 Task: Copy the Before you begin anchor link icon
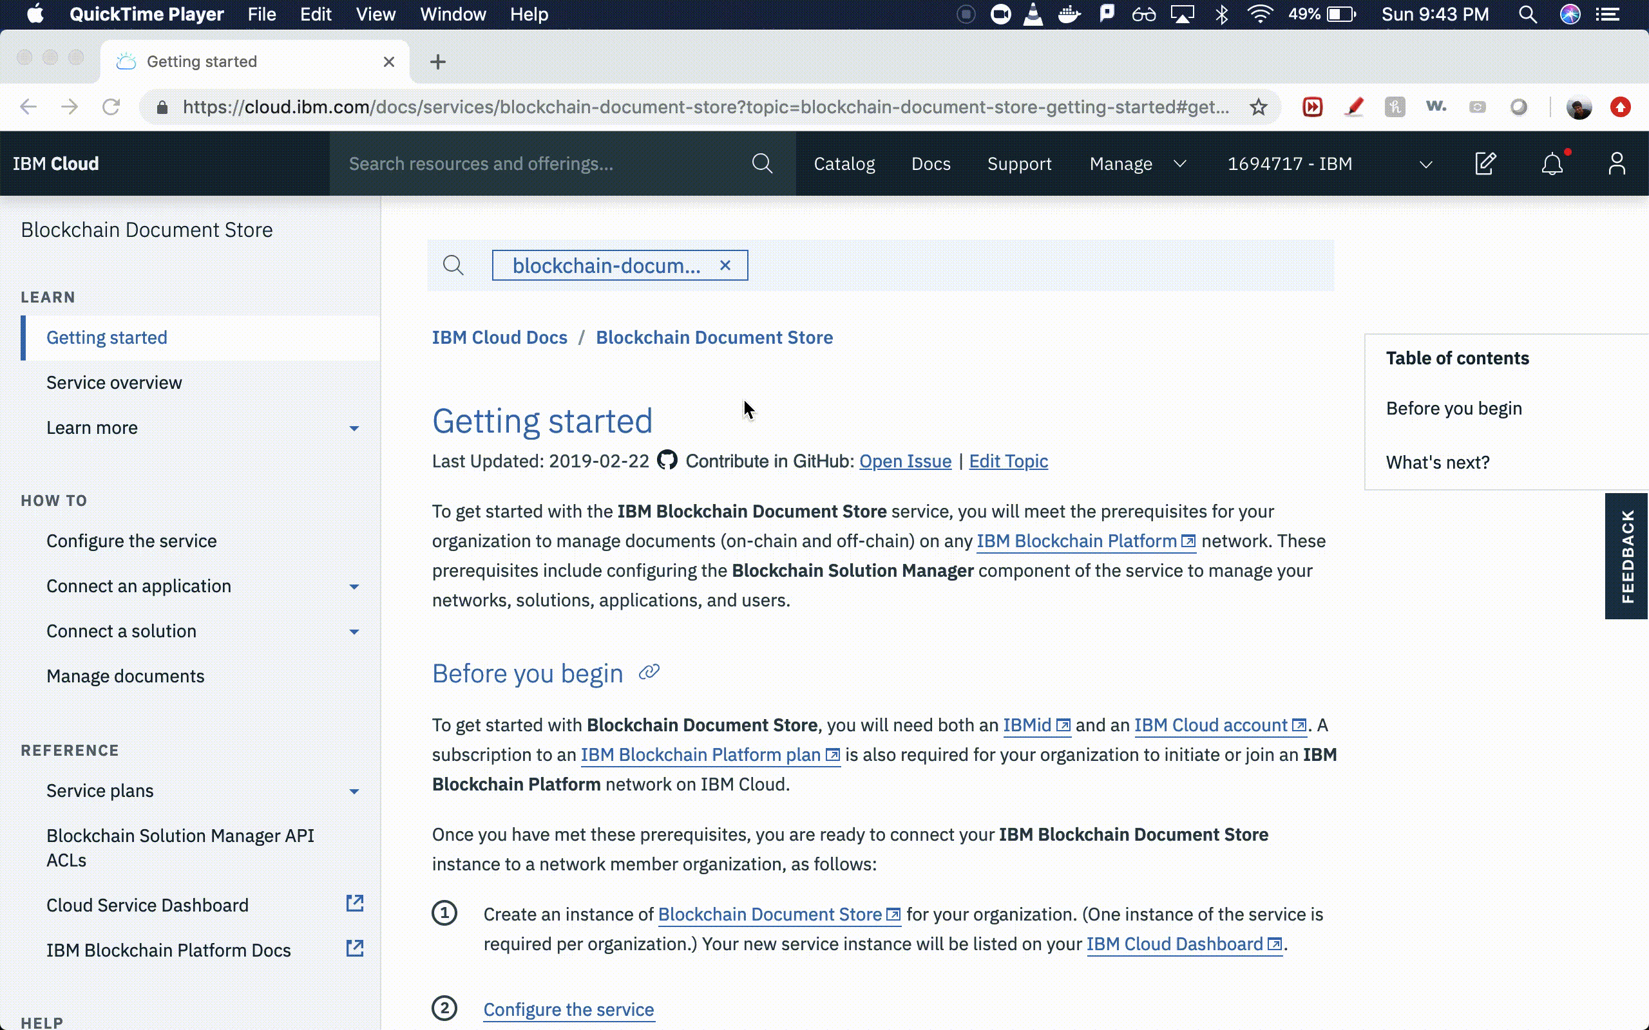coord(649,672)
